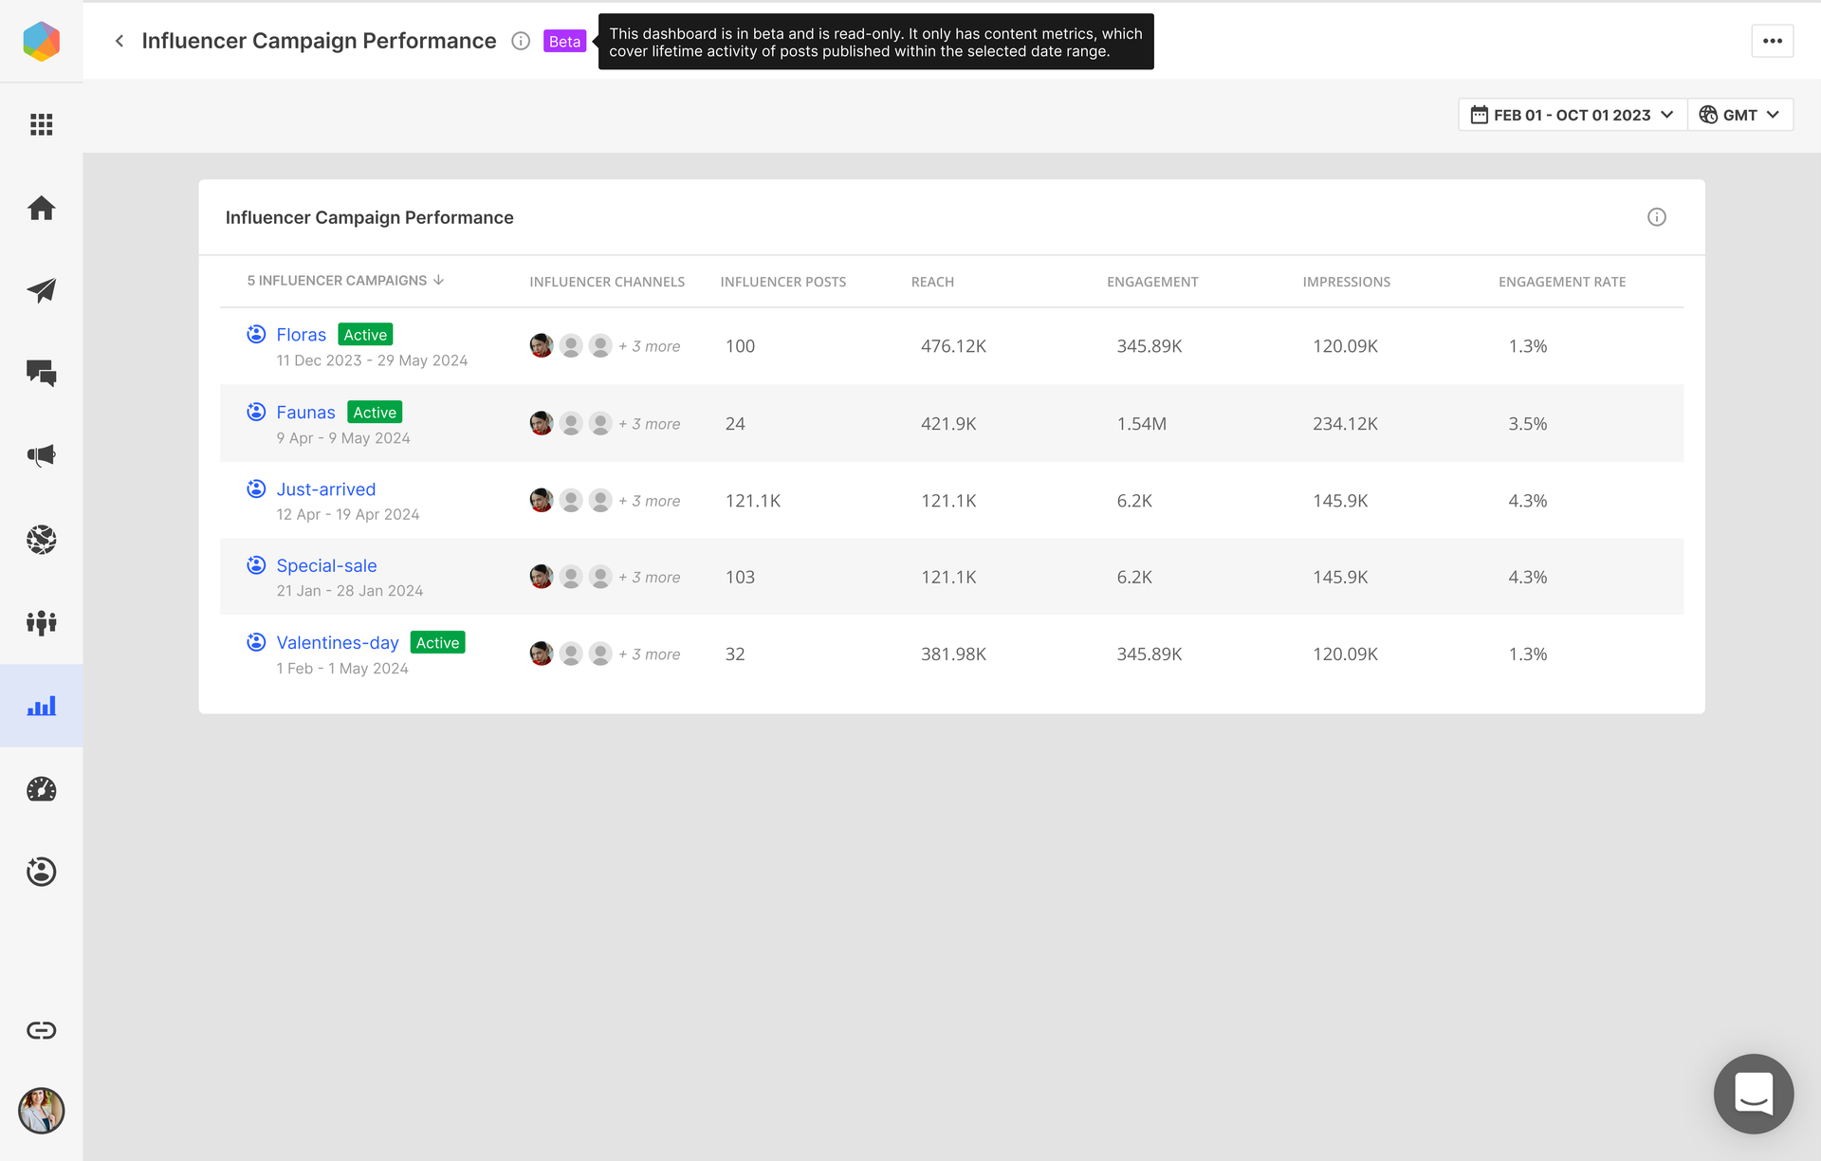Click the campaign icon beside Special-sale
This screenshot has width=1821, height=1161.
(256, 565)
